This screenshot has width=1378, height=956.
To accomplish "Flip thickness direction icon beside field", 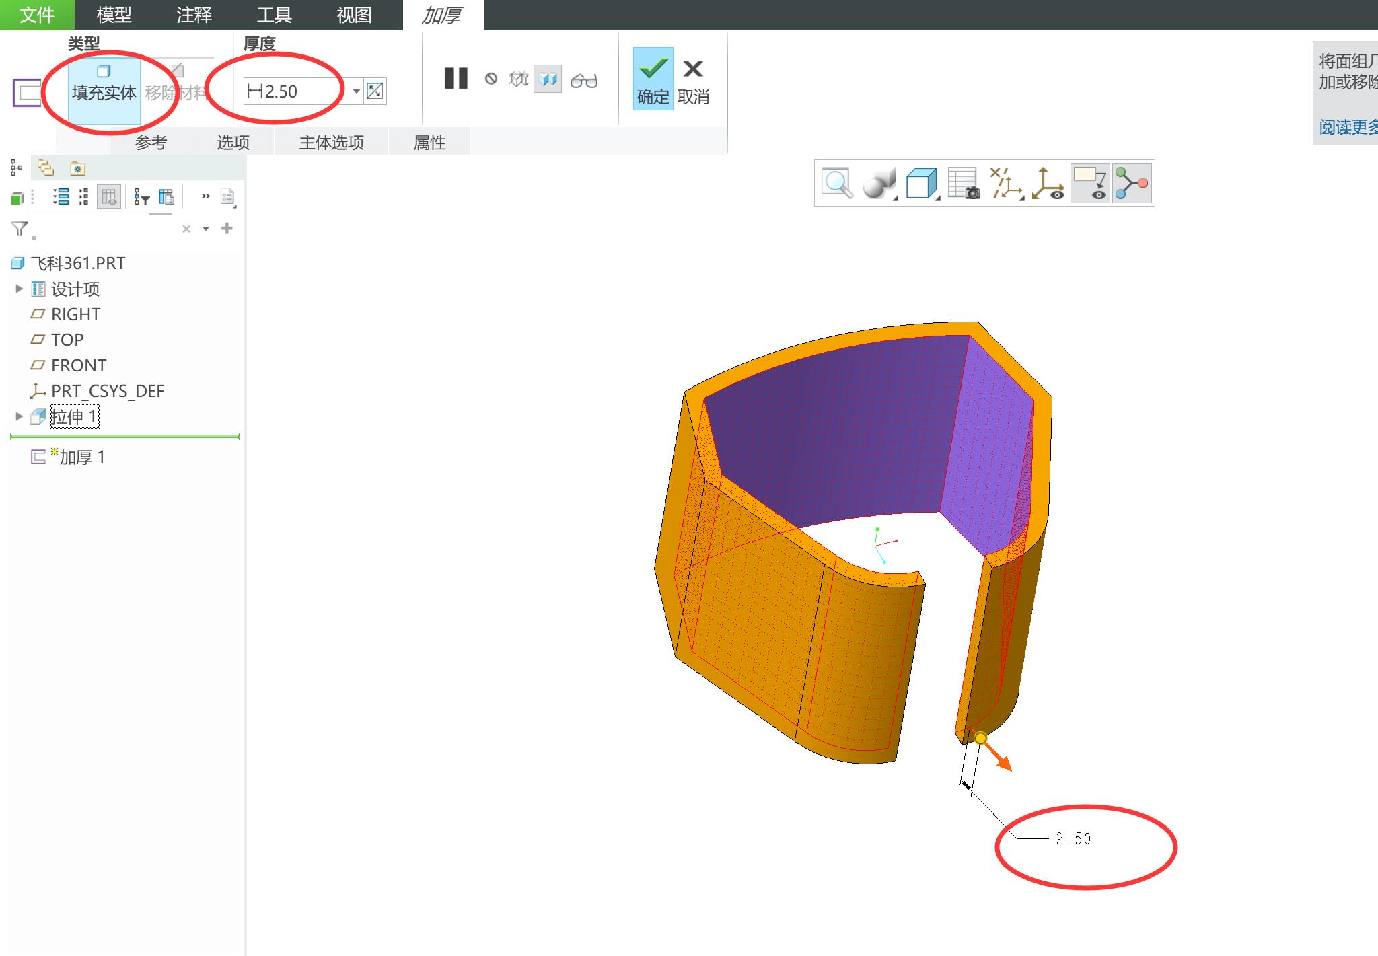I will (x=375, y=91).
